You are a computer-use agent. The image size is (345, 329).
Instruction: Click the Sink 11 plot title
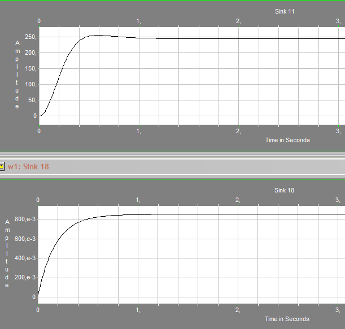point(285,11)
